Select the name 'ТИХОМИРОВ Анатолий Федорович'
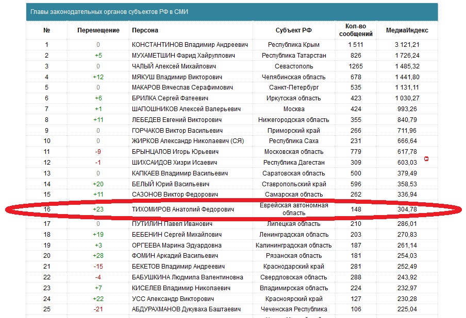Viewport: 466px width, 318px height. tap(183, 209)
